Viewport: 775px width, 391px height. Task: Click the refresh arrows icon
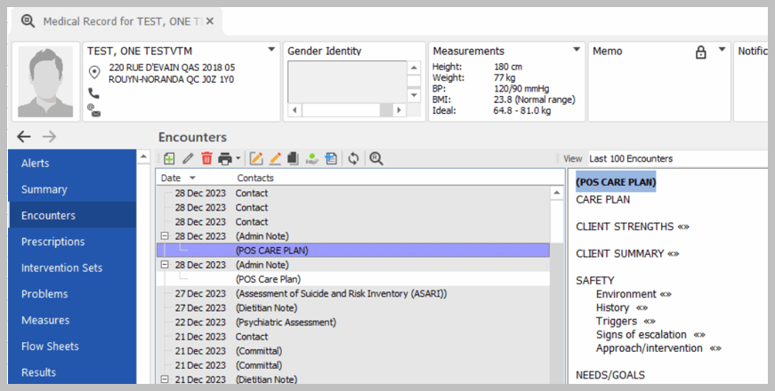coord(353,159)
